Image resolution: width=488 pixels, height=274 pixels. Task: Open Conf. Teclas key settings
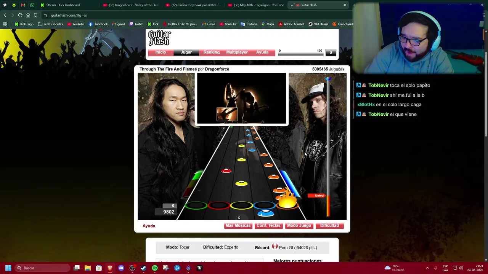coord(268,226)
